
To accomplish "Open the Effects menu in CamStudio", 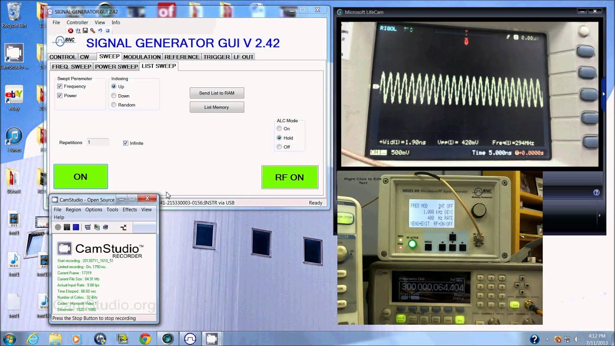I will 130,210.
